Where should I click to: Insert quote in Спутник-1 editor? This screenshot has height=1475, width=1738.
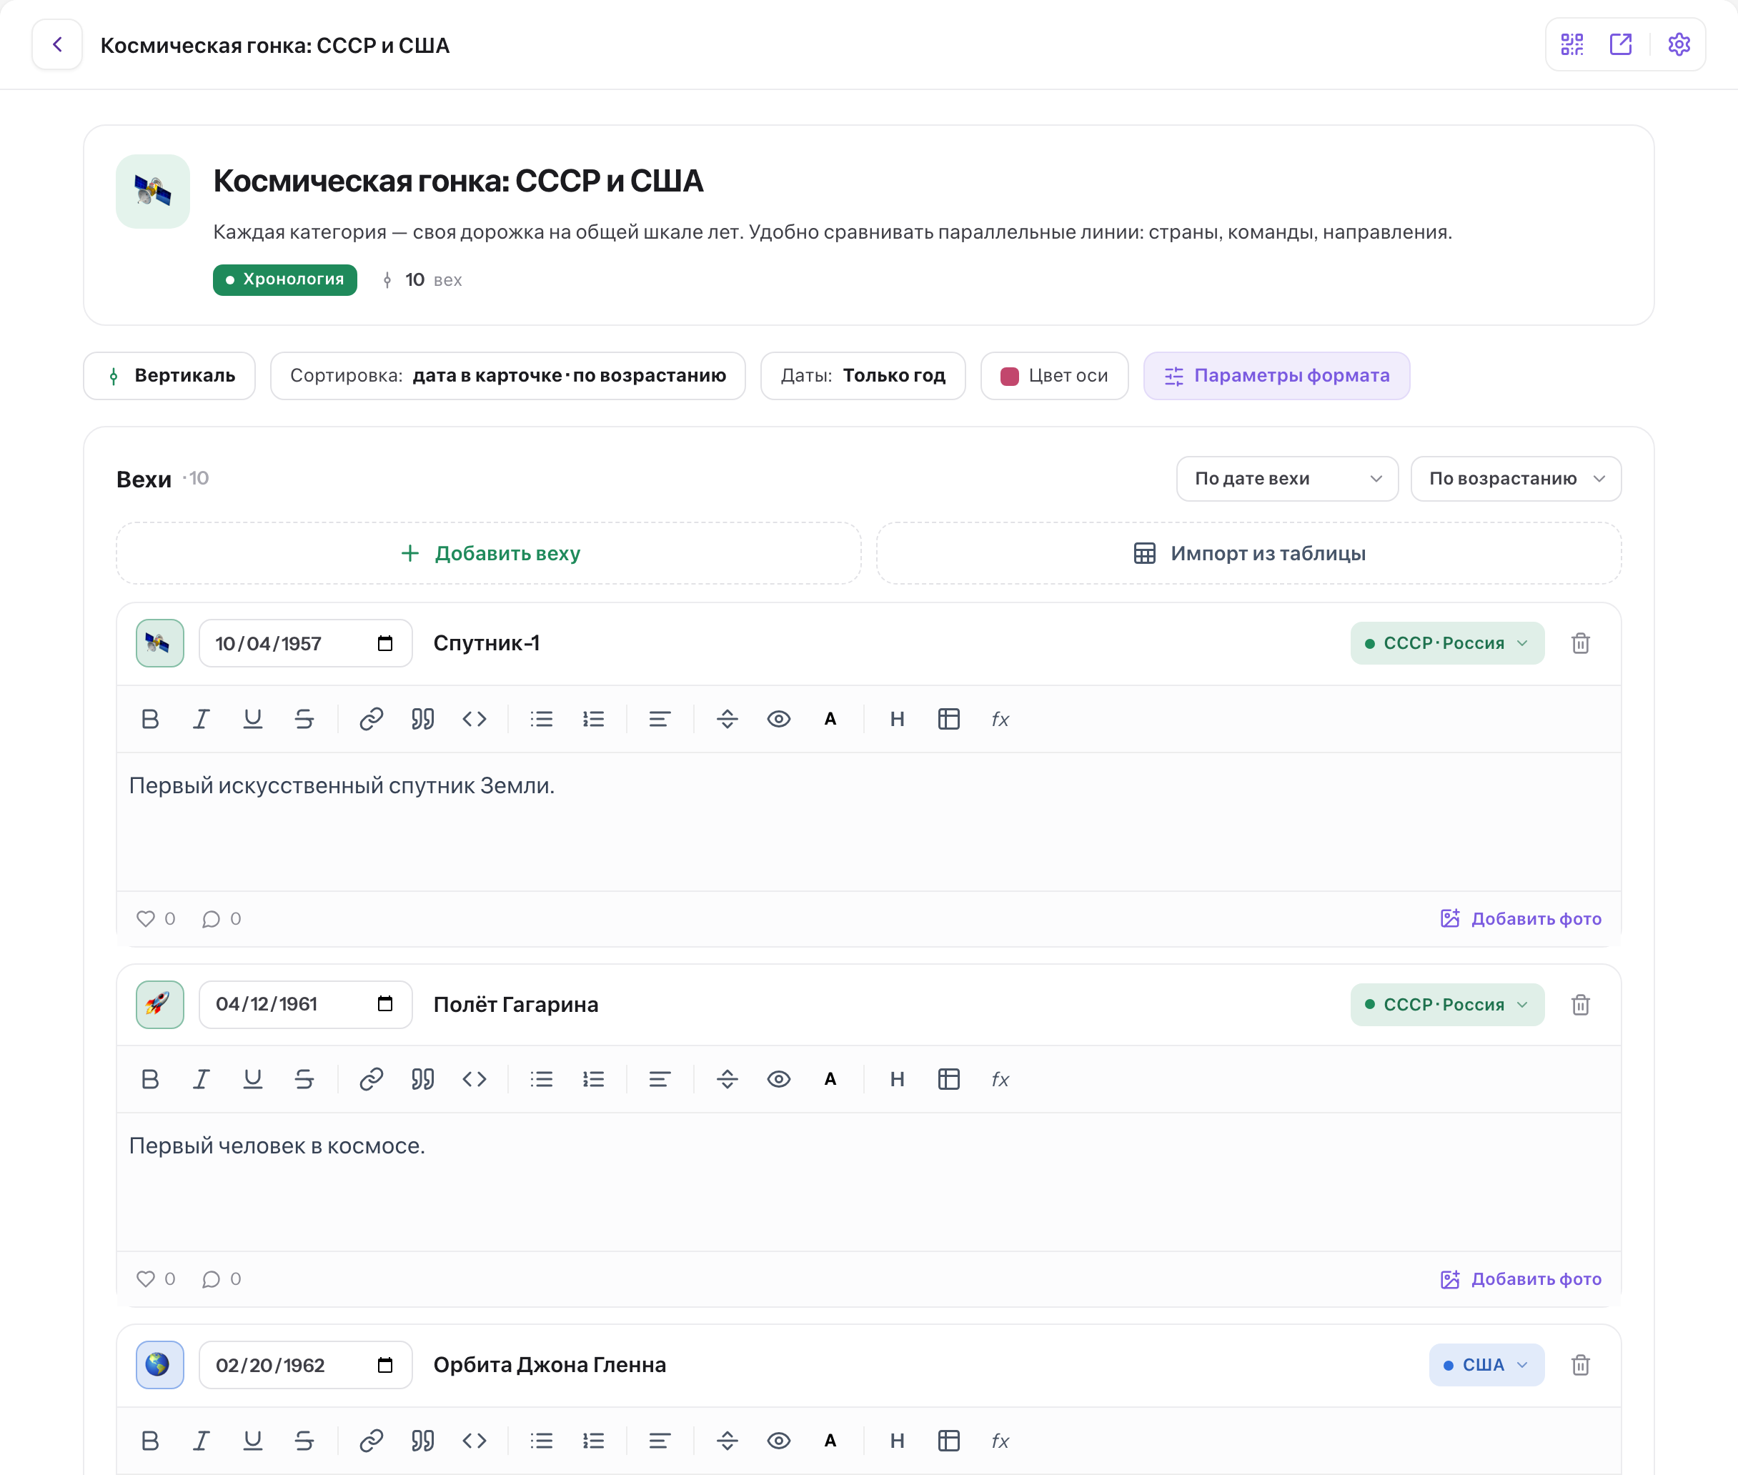[x=423, y=719]
